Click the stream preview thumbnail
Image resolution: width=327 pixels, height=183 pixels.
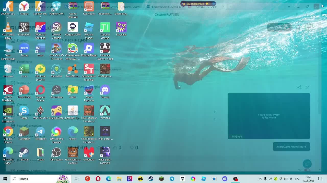click(x=269, y=116)
